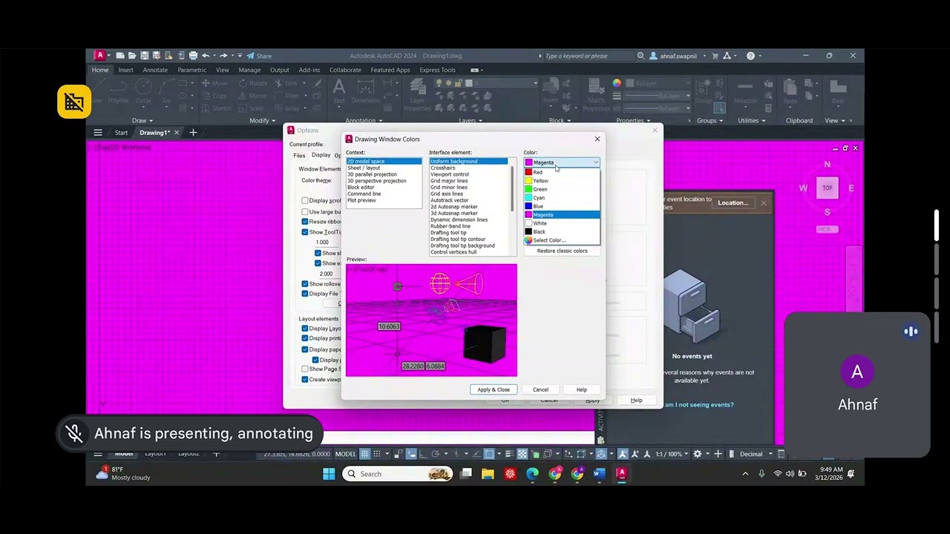
Task: Switch to the Manage ribbon tab
Action: point(249,70)
